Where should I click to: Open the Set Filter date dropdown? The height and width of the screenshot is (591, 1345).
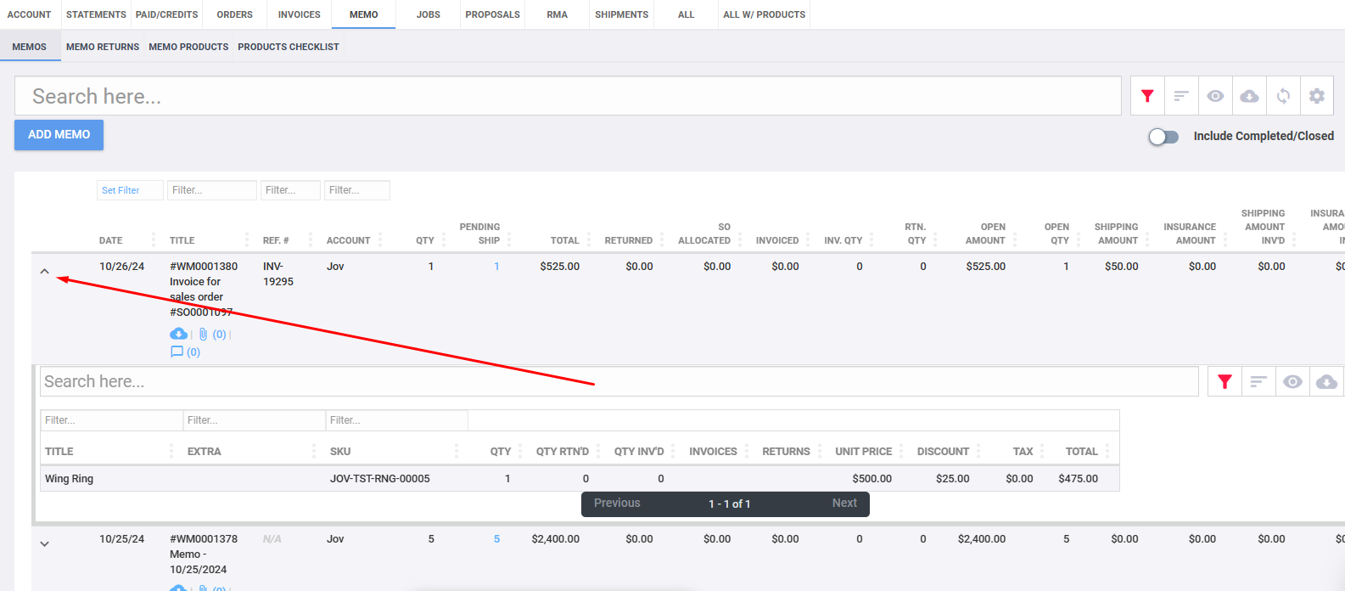pos(130,190)
